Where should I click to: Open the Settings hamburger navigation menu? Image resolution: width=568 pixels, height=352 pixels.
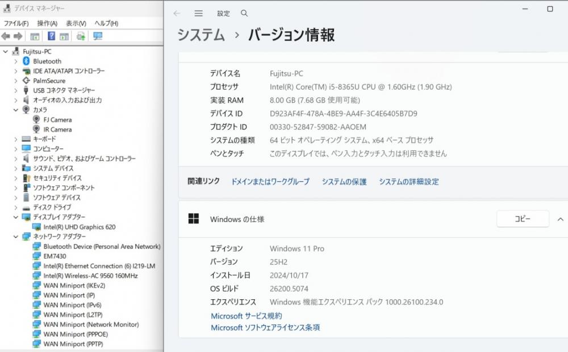tap(198, 14)
